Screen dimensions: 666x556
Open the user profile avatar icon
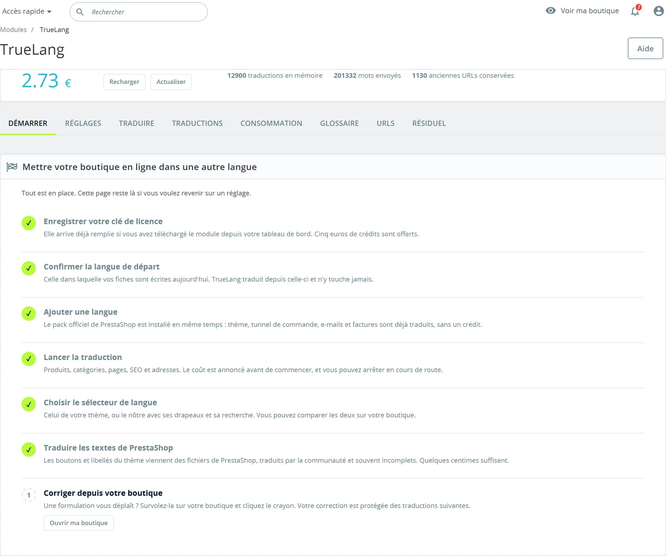(x=659, y=11)
